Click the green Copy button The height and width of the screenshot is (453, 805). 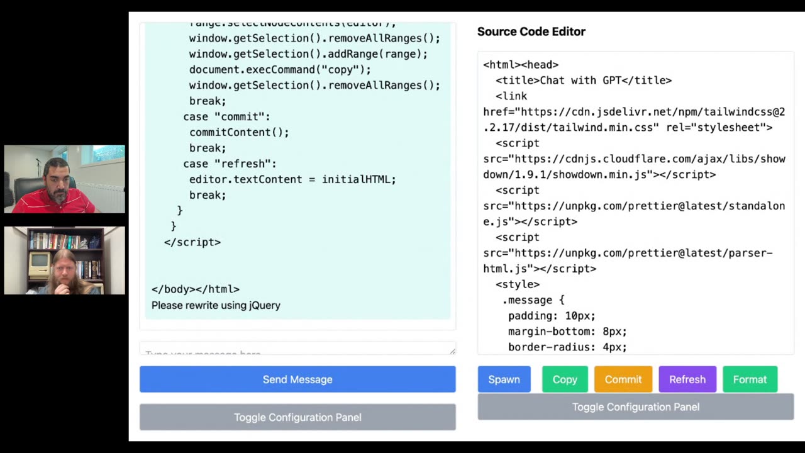tap(565, 379)
